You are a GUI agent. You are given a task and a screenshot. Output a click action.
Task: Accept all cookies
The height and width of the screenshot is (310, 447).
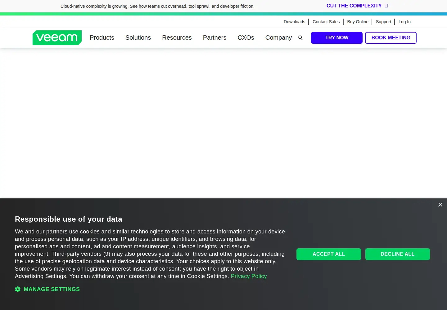[329, 254]
